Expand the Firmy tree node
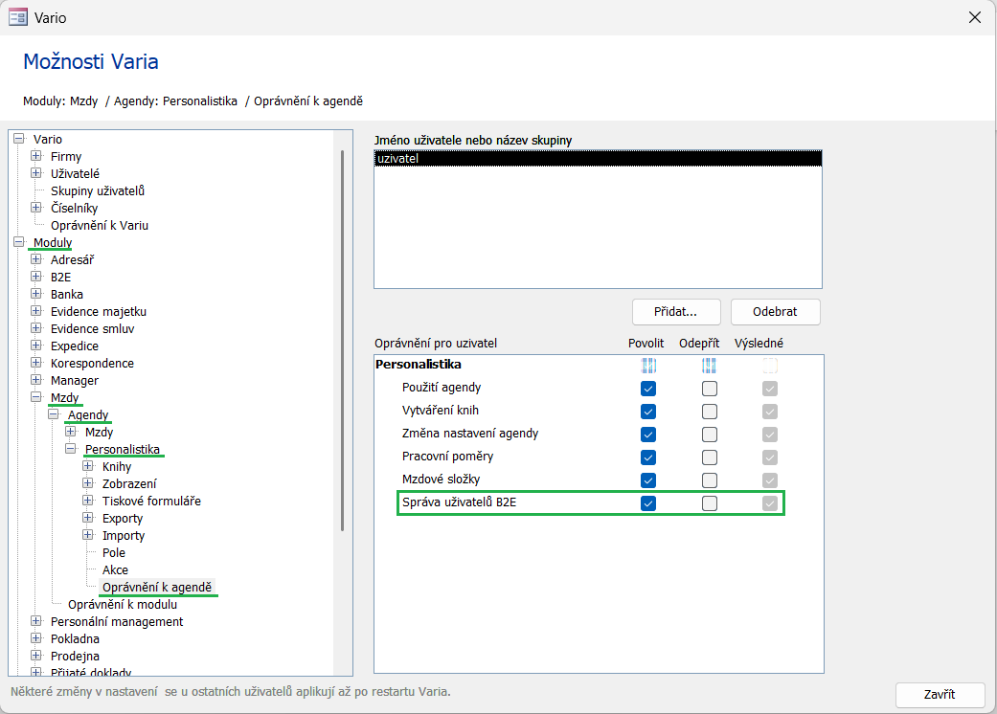Viewport: 997px width, 714px height. 36,156
